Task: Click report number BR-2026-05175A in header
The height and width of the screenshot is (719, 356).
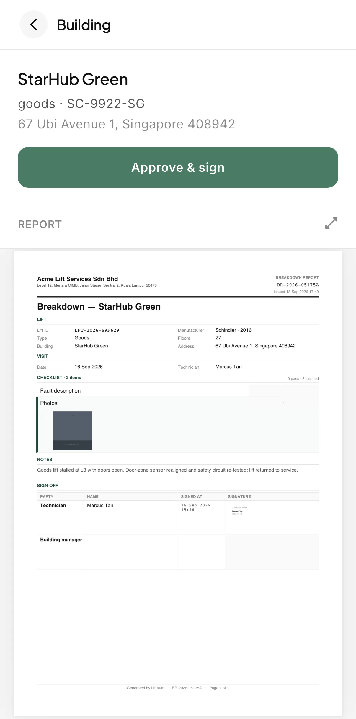Action: coord(298,285)
